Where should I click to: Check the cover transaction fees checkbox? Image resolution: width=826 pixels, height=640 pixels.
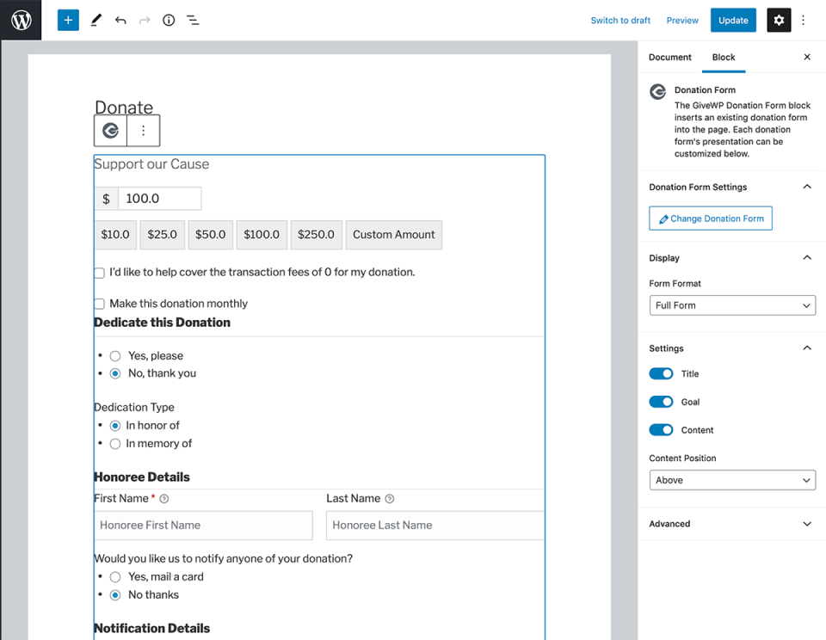99,273
